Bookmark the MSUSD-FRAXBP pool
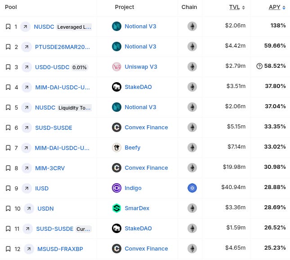This screenshot has height=260, width=290. pos(8,249)
